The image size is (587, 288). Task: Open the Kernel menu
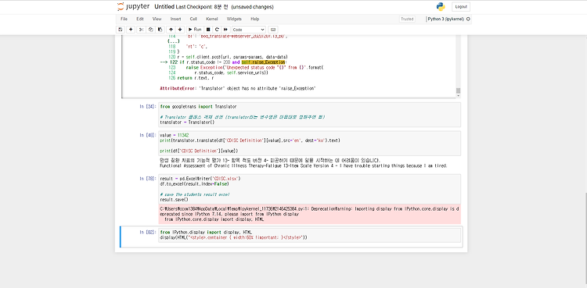pos(211,19)
